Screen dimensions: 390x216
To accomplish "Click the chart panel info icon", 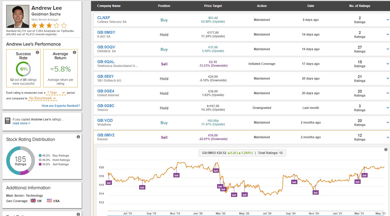I will point(386,150).
